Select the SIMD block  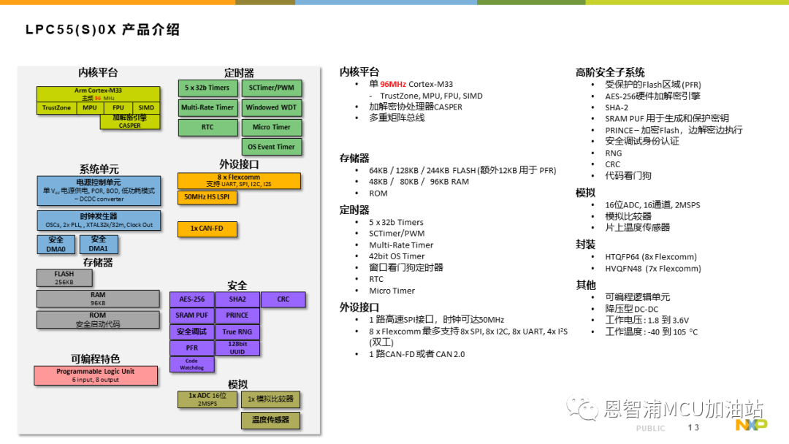point(146,107)
